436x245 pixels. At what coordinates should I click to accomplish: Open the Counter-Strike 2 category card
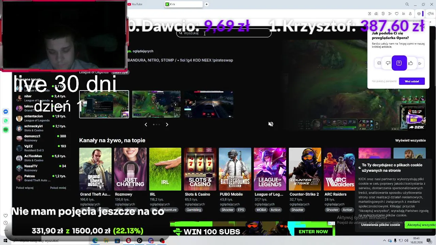[x=305, y=169]
